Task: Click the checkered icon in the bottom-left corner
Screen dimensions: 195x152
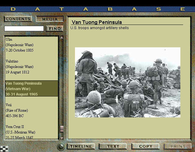Action: 4,149
